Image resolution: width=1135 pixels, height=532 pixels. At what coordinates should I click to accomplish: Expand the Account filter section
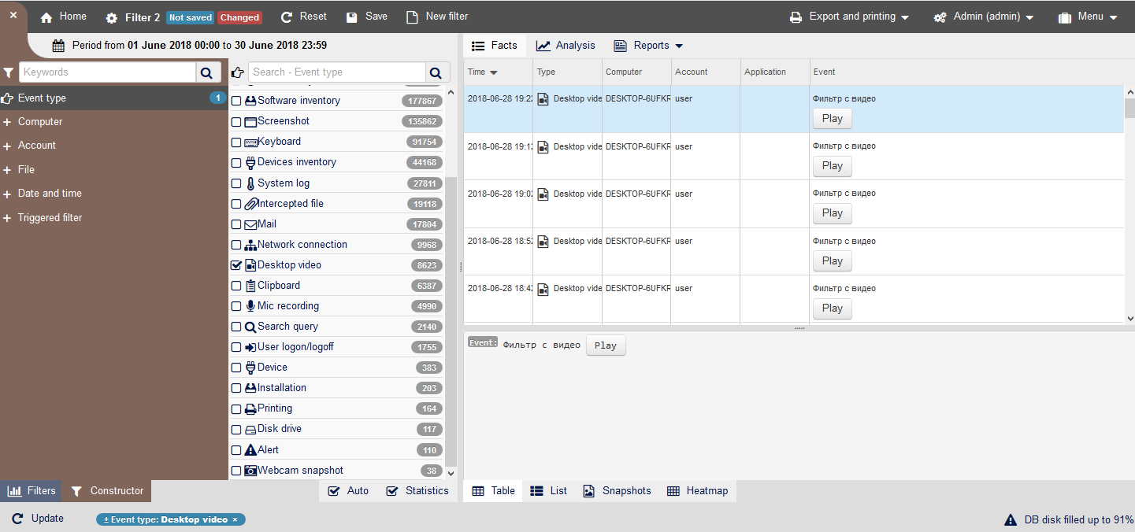(113, 146)
